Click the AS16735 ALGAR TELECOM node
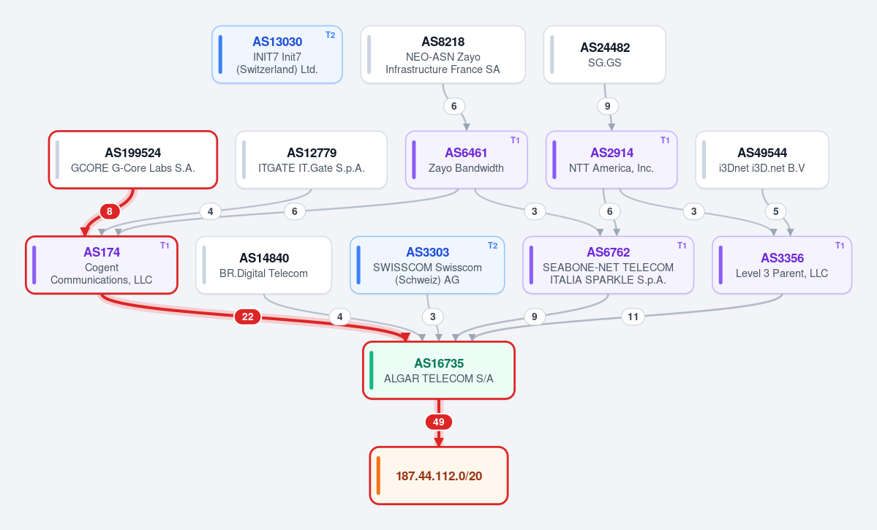The width and height of the screenshot is (877, 530). pos(439,370)
